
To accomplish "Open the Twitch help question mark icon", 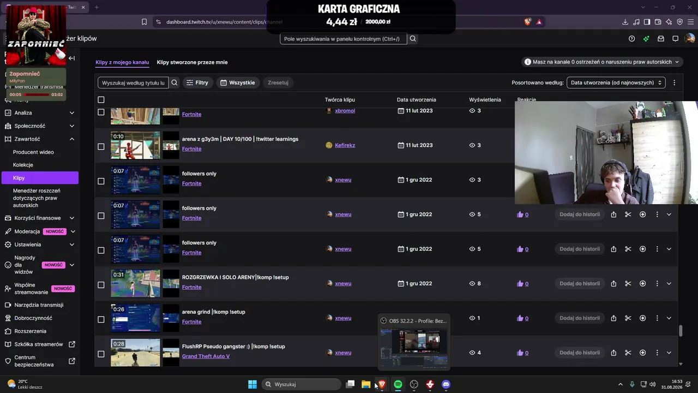I will coord(631,39).
